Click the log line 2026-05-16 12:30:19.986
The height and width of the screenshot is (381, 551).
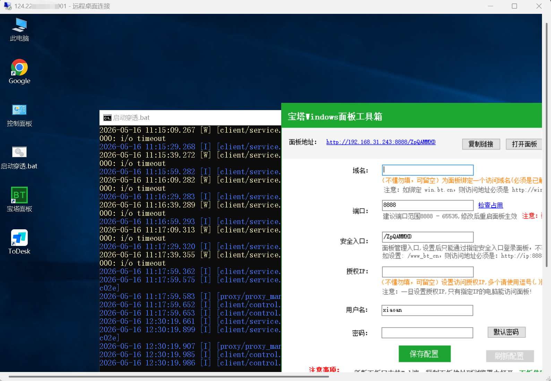[190, 363]
